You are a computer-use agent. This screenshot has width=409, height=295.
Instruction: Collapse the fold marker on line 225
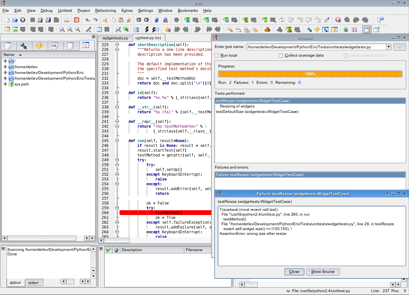point(117,45)
